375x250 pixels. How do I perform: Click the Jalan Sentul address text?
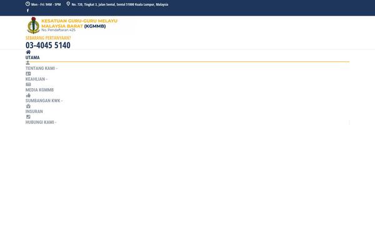[120, 4]
